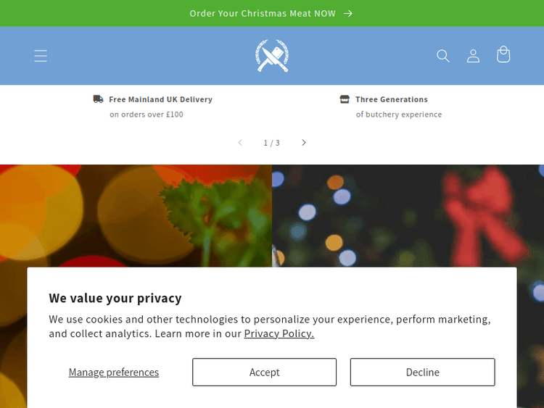Open the account login icon
The height and width of the screenshot is (408, 544).
pyautogui.click(x=473, y=56)
